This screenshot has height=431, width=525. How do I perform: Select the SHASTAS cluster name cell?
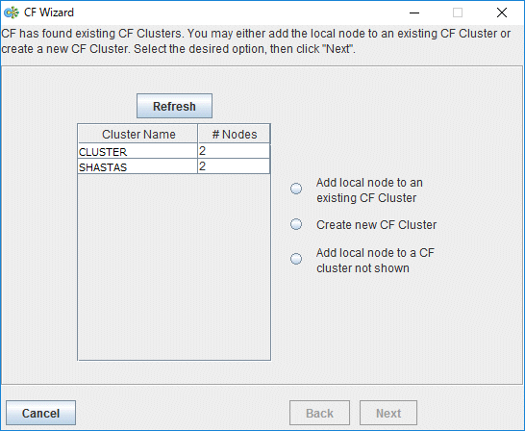pos(137,166)
